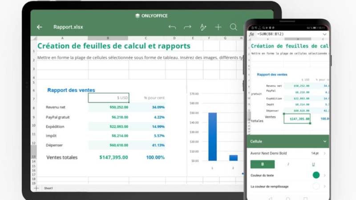
Task: Click the 34.09% cell
Action: (158, 107)
